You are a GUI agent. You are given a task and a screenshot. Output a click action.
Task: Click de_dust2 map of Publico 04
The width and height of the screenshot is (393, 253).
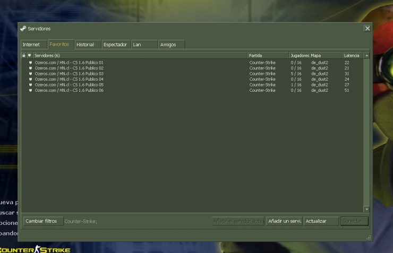(x=320, y=79)
